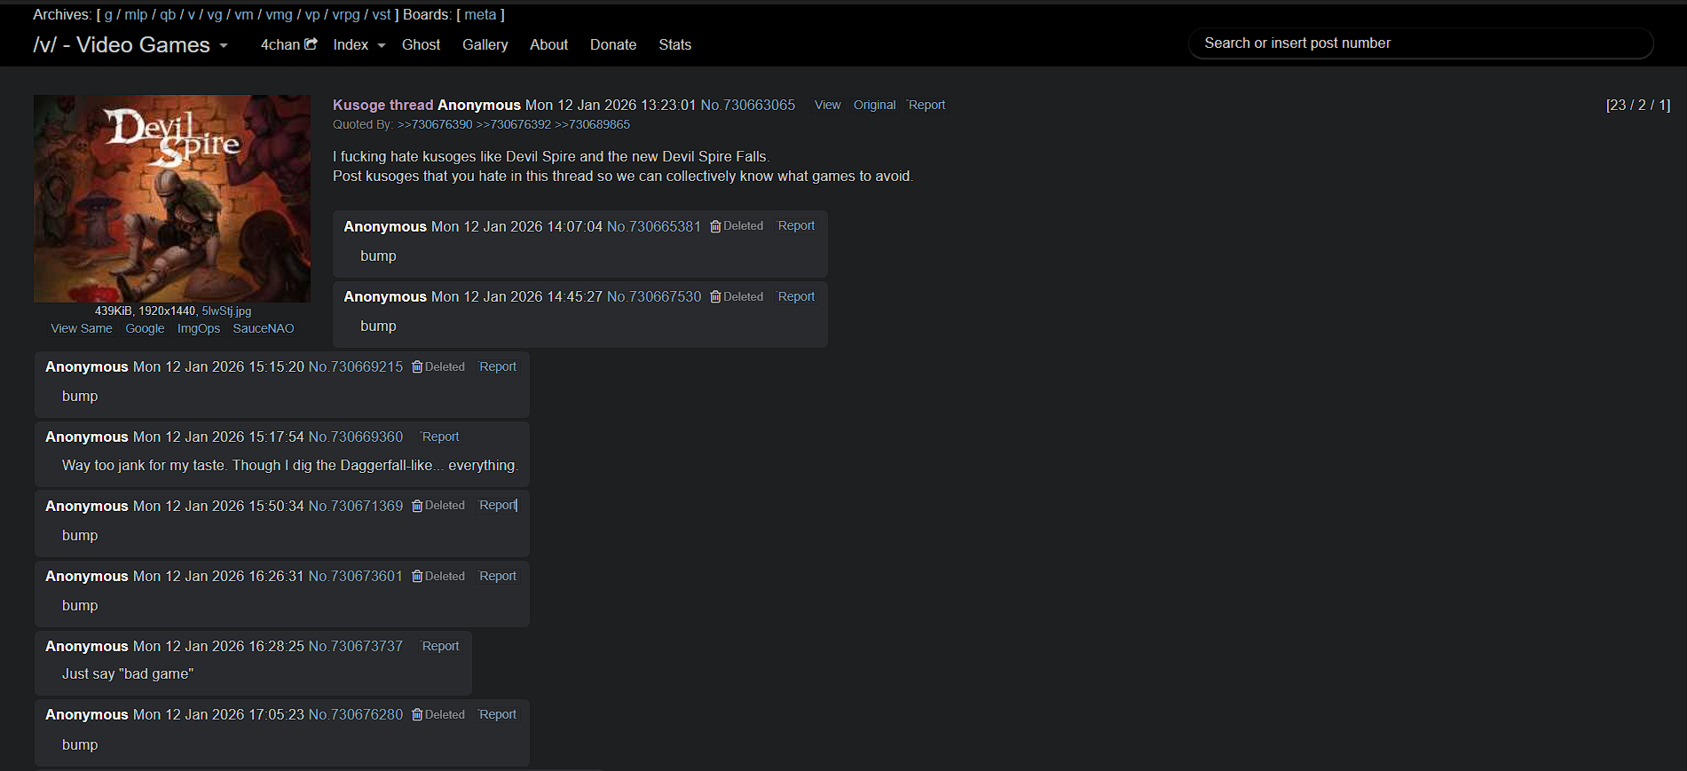The image size is (1687, 771).
Task: Click the View button on the opening post
Action: [827, 105]
